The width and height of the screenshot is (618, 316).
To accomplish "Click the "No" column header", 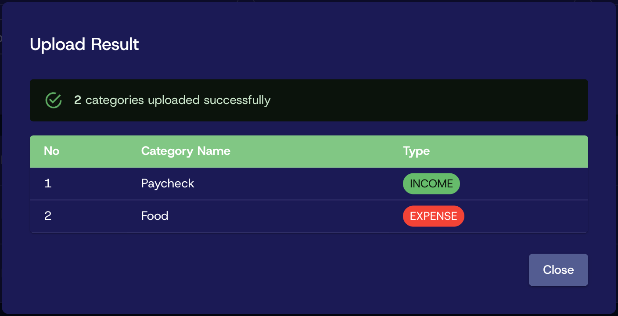I will coord(51,151).
